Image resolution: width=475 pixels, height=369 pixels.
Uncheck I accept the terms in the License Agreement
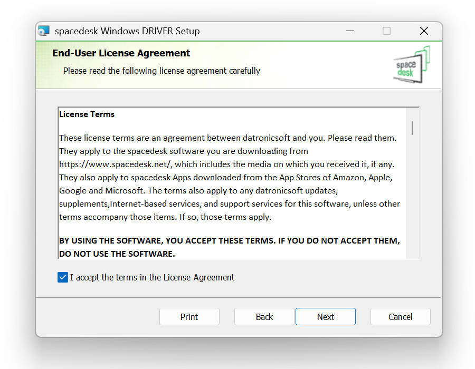(63, 277)
